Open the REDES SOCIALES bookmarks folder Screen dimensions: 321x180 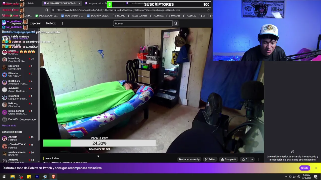[x=138, y=16]
